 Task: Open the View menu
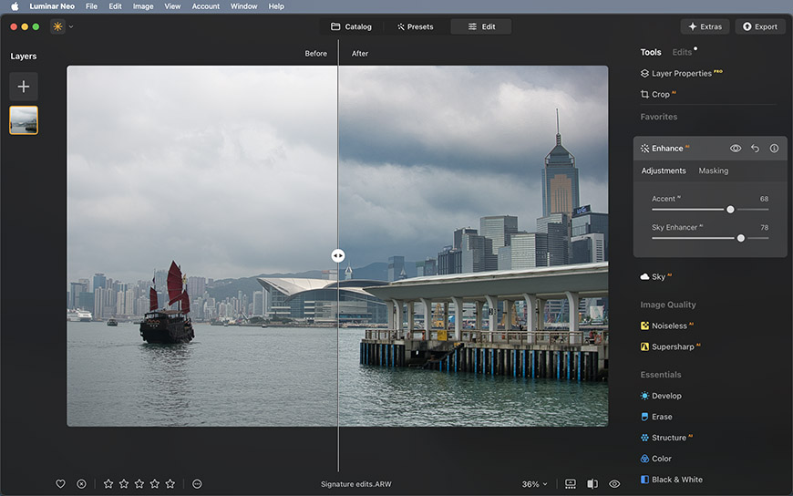(x=172, y=6)
